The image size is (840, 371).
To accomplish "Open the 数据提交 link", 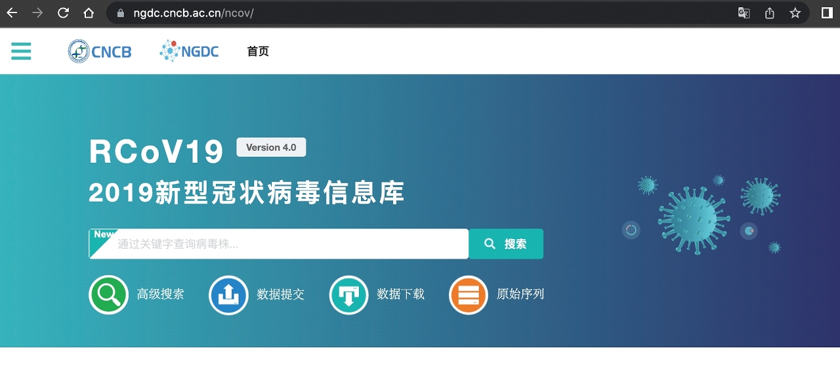I will tap(280, 294).
